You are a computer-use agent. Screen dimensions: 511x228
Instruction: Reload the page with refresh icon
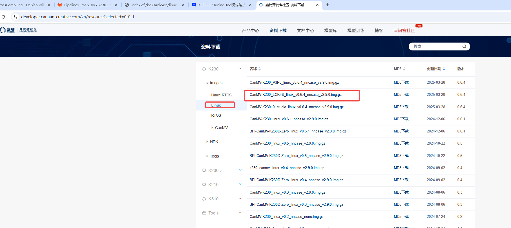[x=4, y=17]
